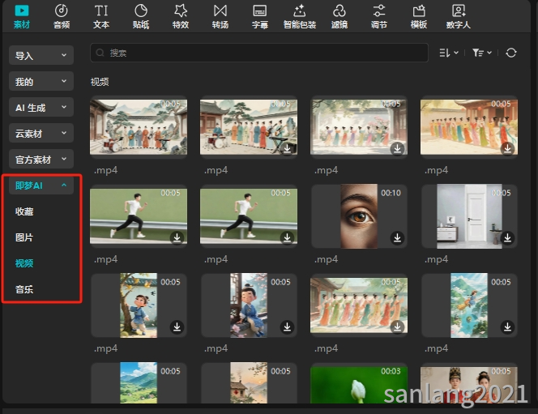Expand the 我的 section

pyautogui.click(x=41, y=81)
